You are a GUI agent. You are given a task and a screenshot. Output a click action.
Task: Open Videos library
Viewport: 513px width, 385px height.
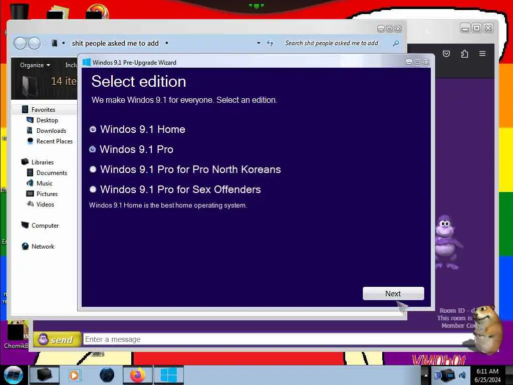click(x=45, y=205)
